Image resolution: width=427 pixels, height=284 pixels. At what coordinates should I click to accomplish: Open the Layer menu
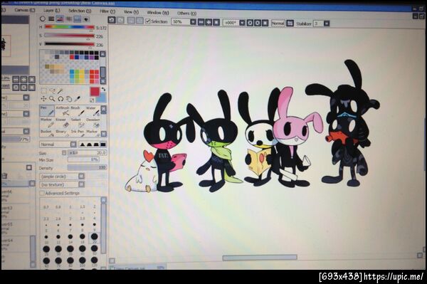52,11
